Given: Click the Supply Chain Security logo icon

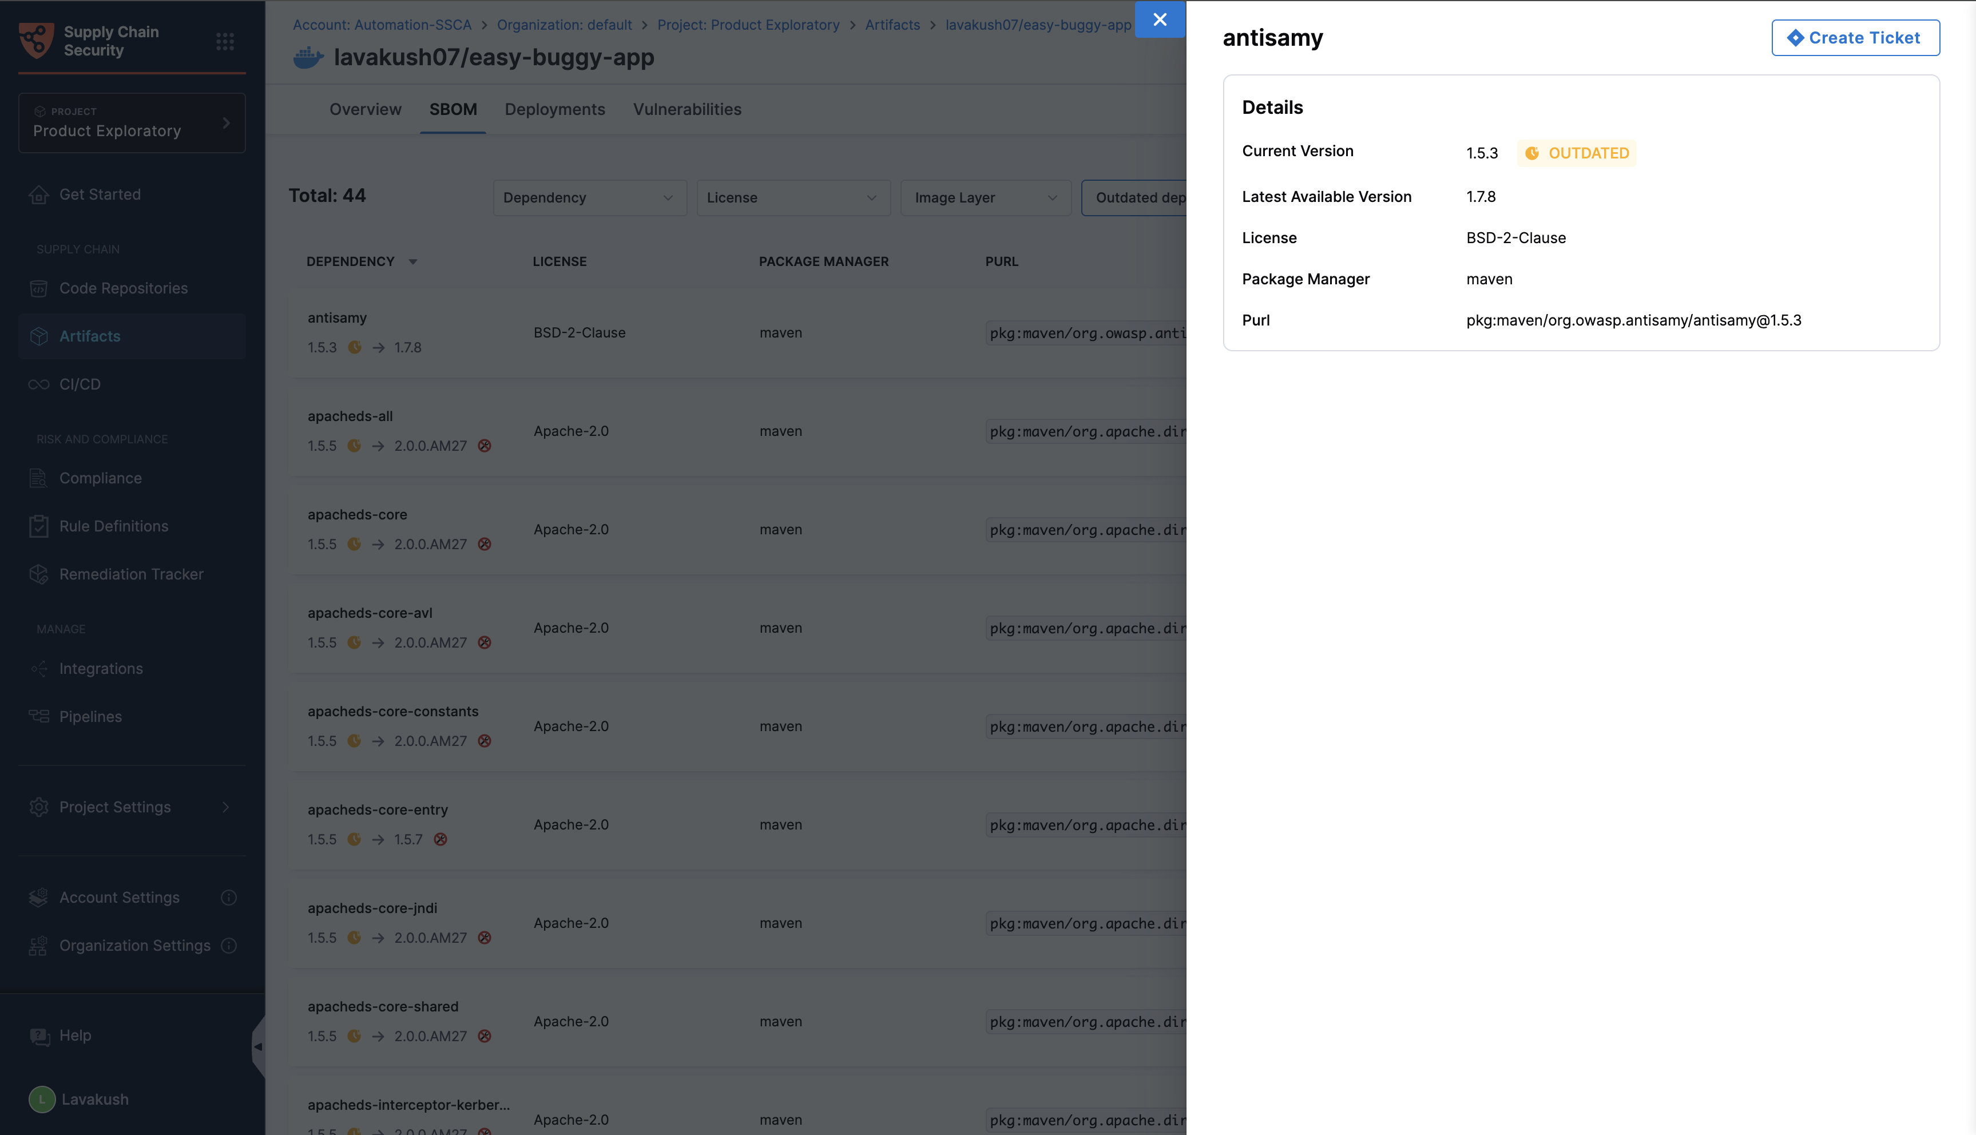Looking at the screenshot, I should [x=37, y=41].
